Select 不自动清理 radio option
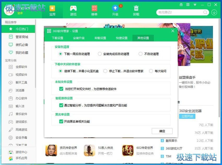This screenshot has width=222, height=165. (x=149, y=54)
